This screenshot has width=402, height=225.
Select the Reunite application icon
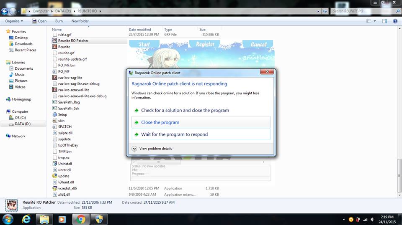tap(54, 47)
